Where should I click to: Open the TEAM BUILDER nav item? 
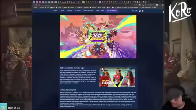pyautogui.click(x=89, y=11)
